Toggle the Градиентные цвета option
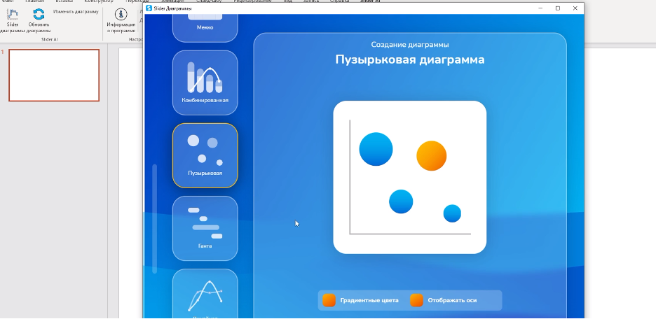656x319 pixels. [329, 300]
